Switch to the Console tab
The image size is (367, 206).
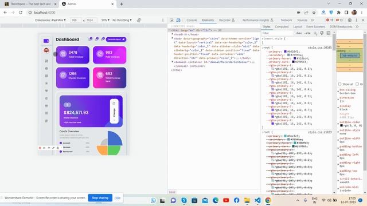(x=192, y=20)
